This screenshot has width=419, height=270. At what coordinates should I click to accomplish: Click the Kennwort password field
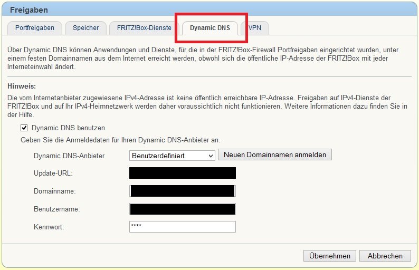pyautogui.click(x=183, y=227)
